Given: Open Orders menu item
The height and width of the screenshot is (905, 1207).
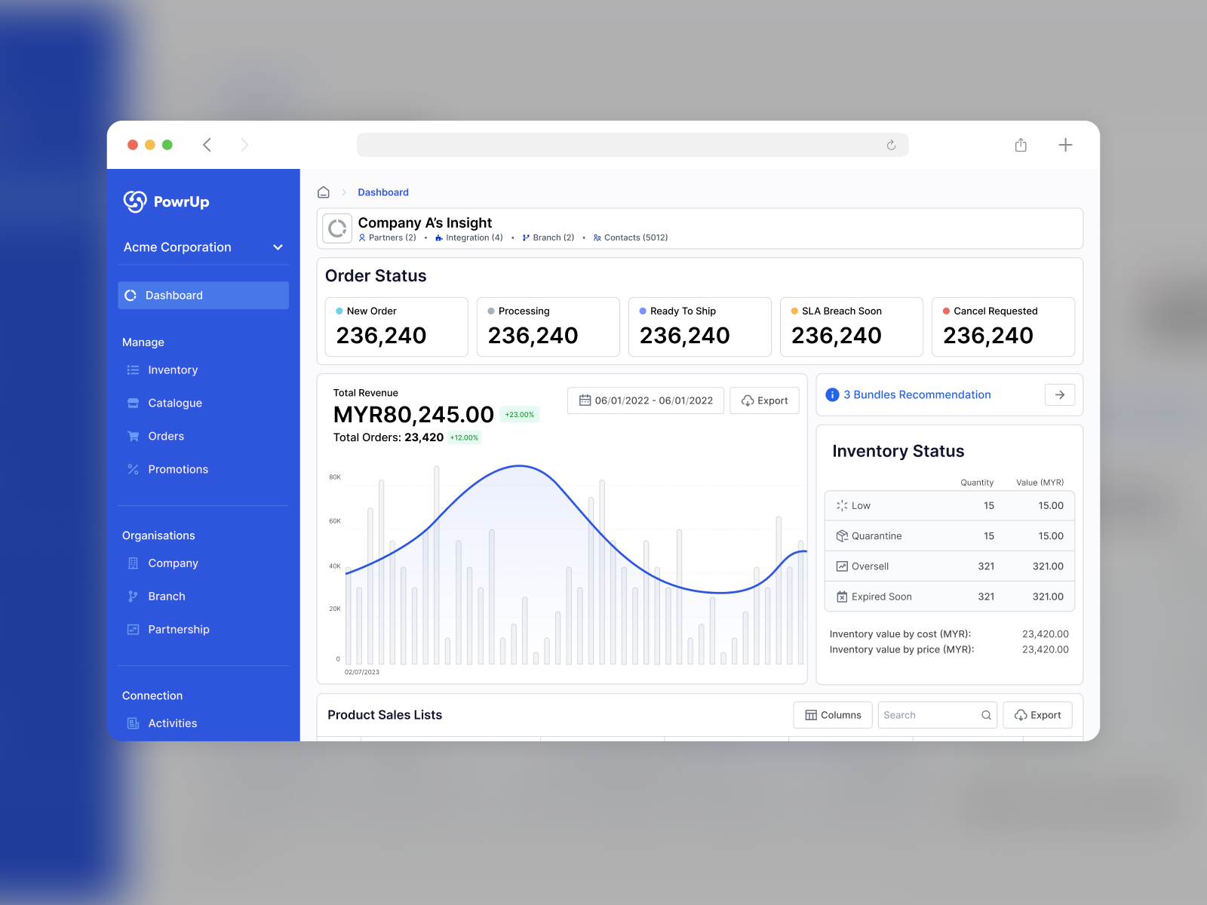Looking at the screenshot, I should [x=166, y=437].
